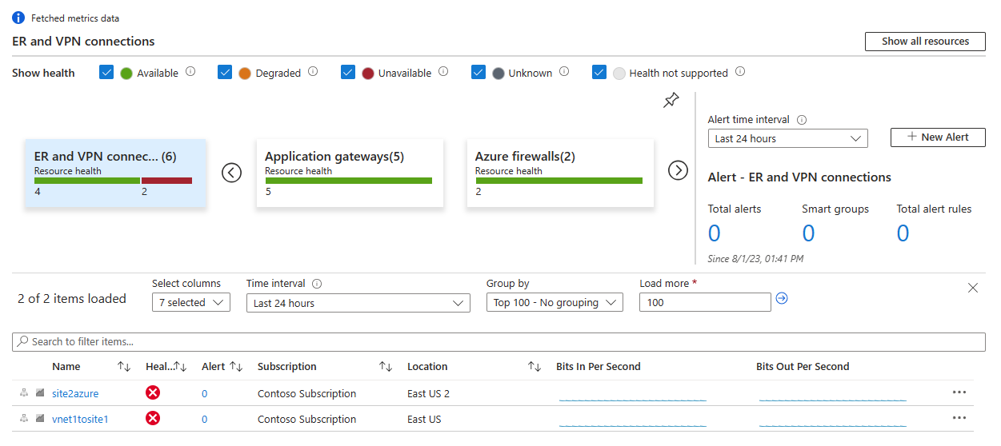Click the Load more arrow icon

782,298
